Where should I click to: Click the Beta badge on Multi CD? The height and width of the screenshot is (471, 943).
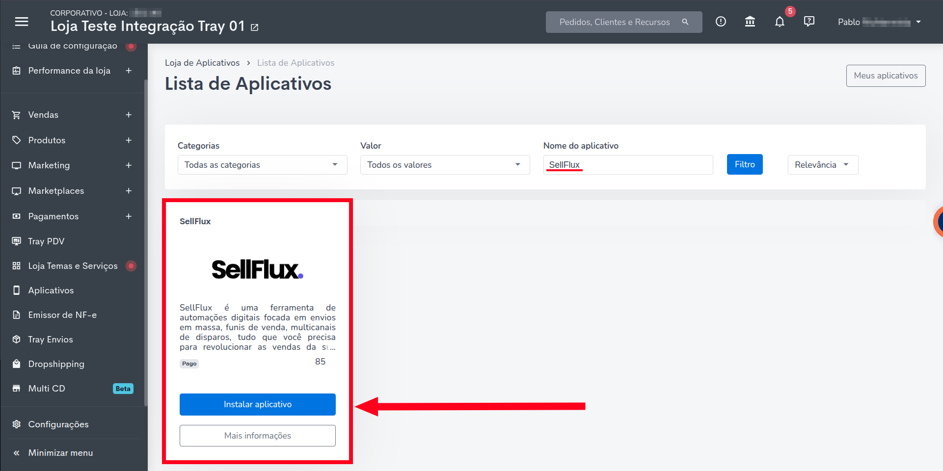click(123, 389)
